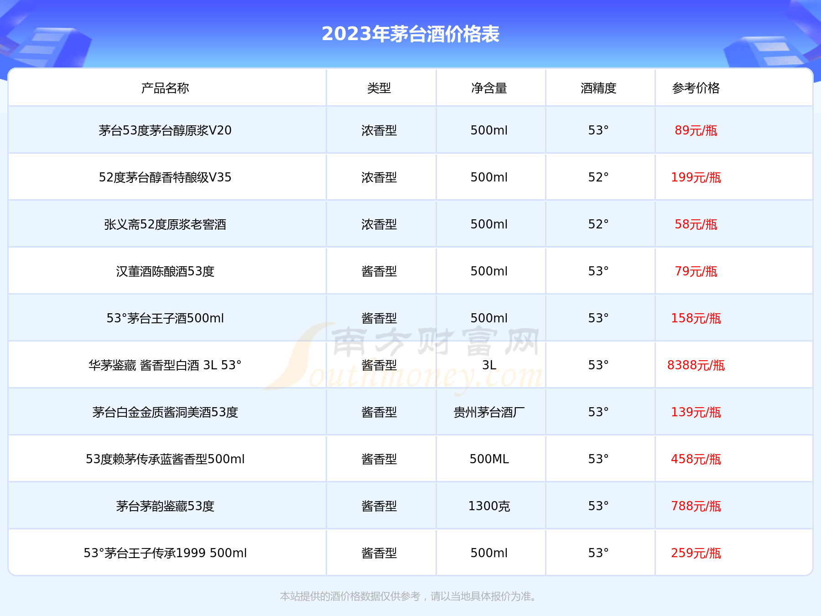This screenshot has width=821, height=616.
Task: Click the price 259元/瓶
Action: click(x=696, y=553)
